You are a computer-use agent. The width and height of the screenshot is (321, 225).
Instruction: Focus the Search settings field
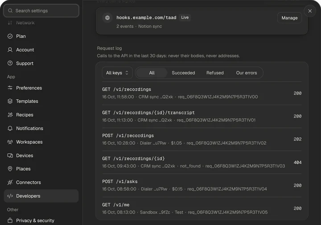coord(41,11)
